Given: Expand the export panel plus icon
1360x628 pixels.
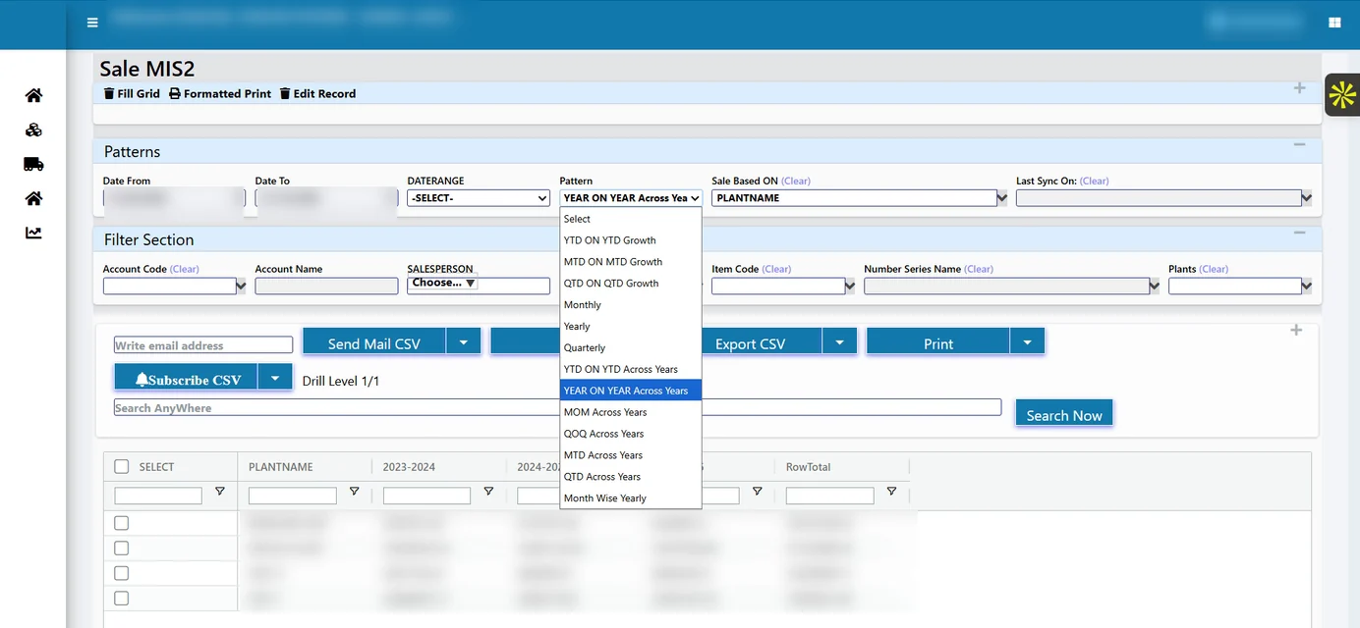Looking at the screenshot, I should coord(1296,331).
